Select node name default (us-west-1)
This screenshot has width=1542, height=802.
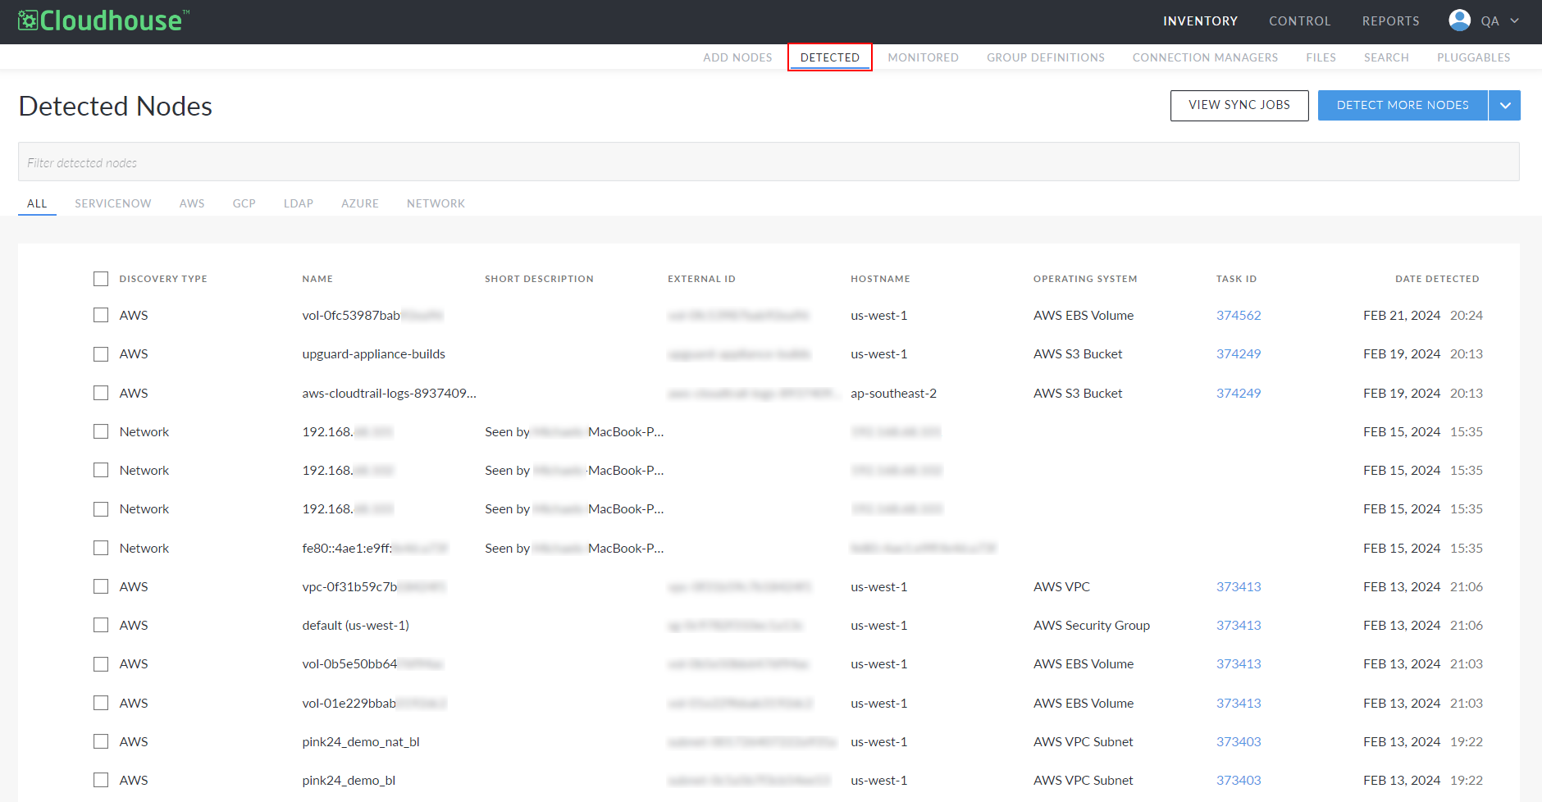coord(355,625)
